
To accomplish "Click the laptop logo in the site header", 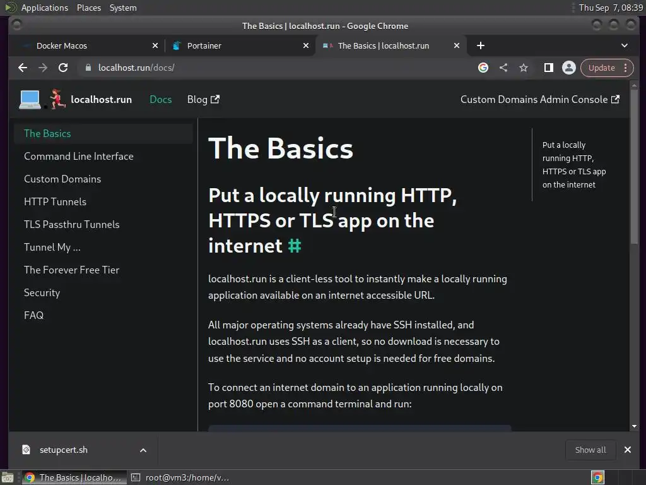I will click(x=30, y=99).
